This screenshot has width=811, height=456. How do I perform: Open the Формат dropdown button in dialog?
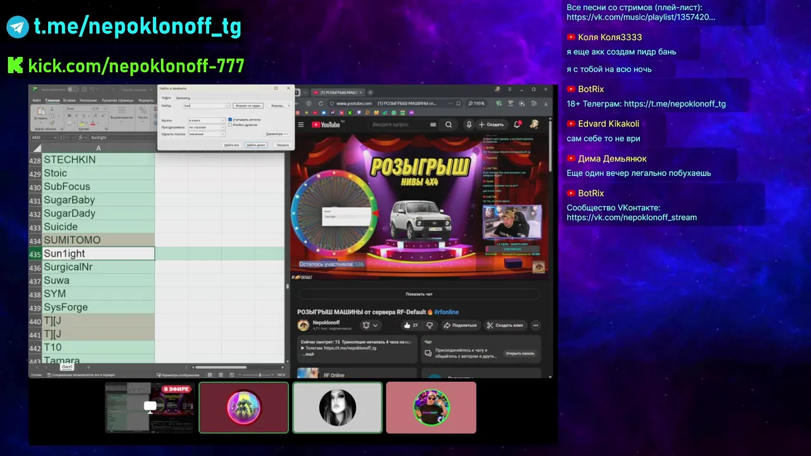pos(279,106)
